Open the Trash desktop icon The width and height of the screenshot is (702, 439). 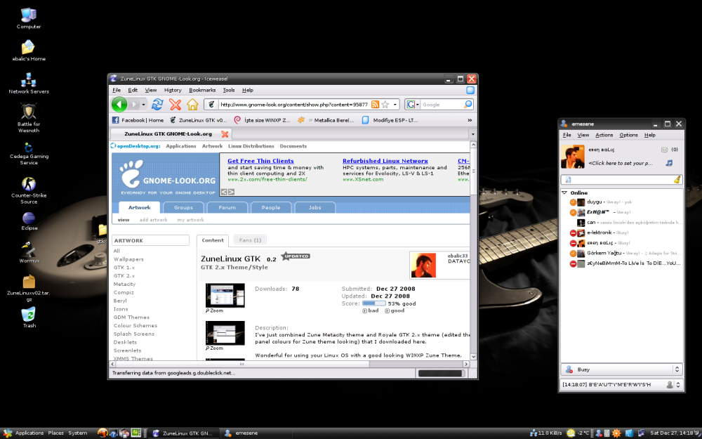pyautogui.click(x=29, y=317)
